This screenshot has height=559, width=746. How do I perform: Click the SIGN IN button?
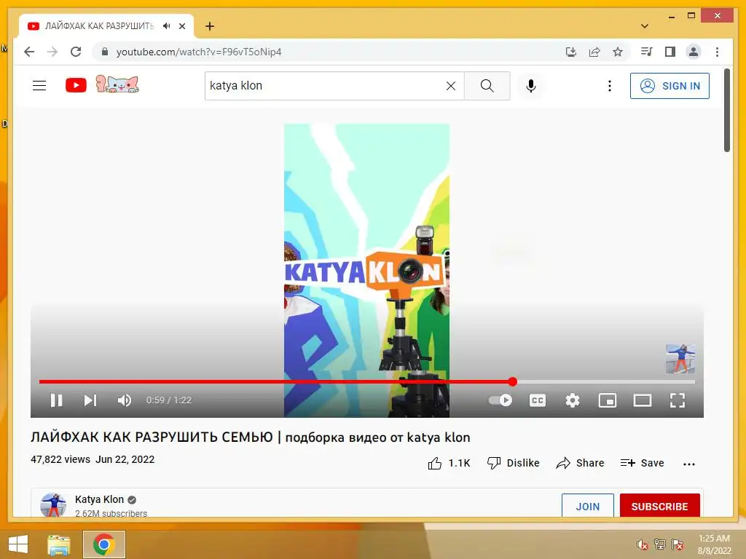pyautogui.click(x=670, y=86)
